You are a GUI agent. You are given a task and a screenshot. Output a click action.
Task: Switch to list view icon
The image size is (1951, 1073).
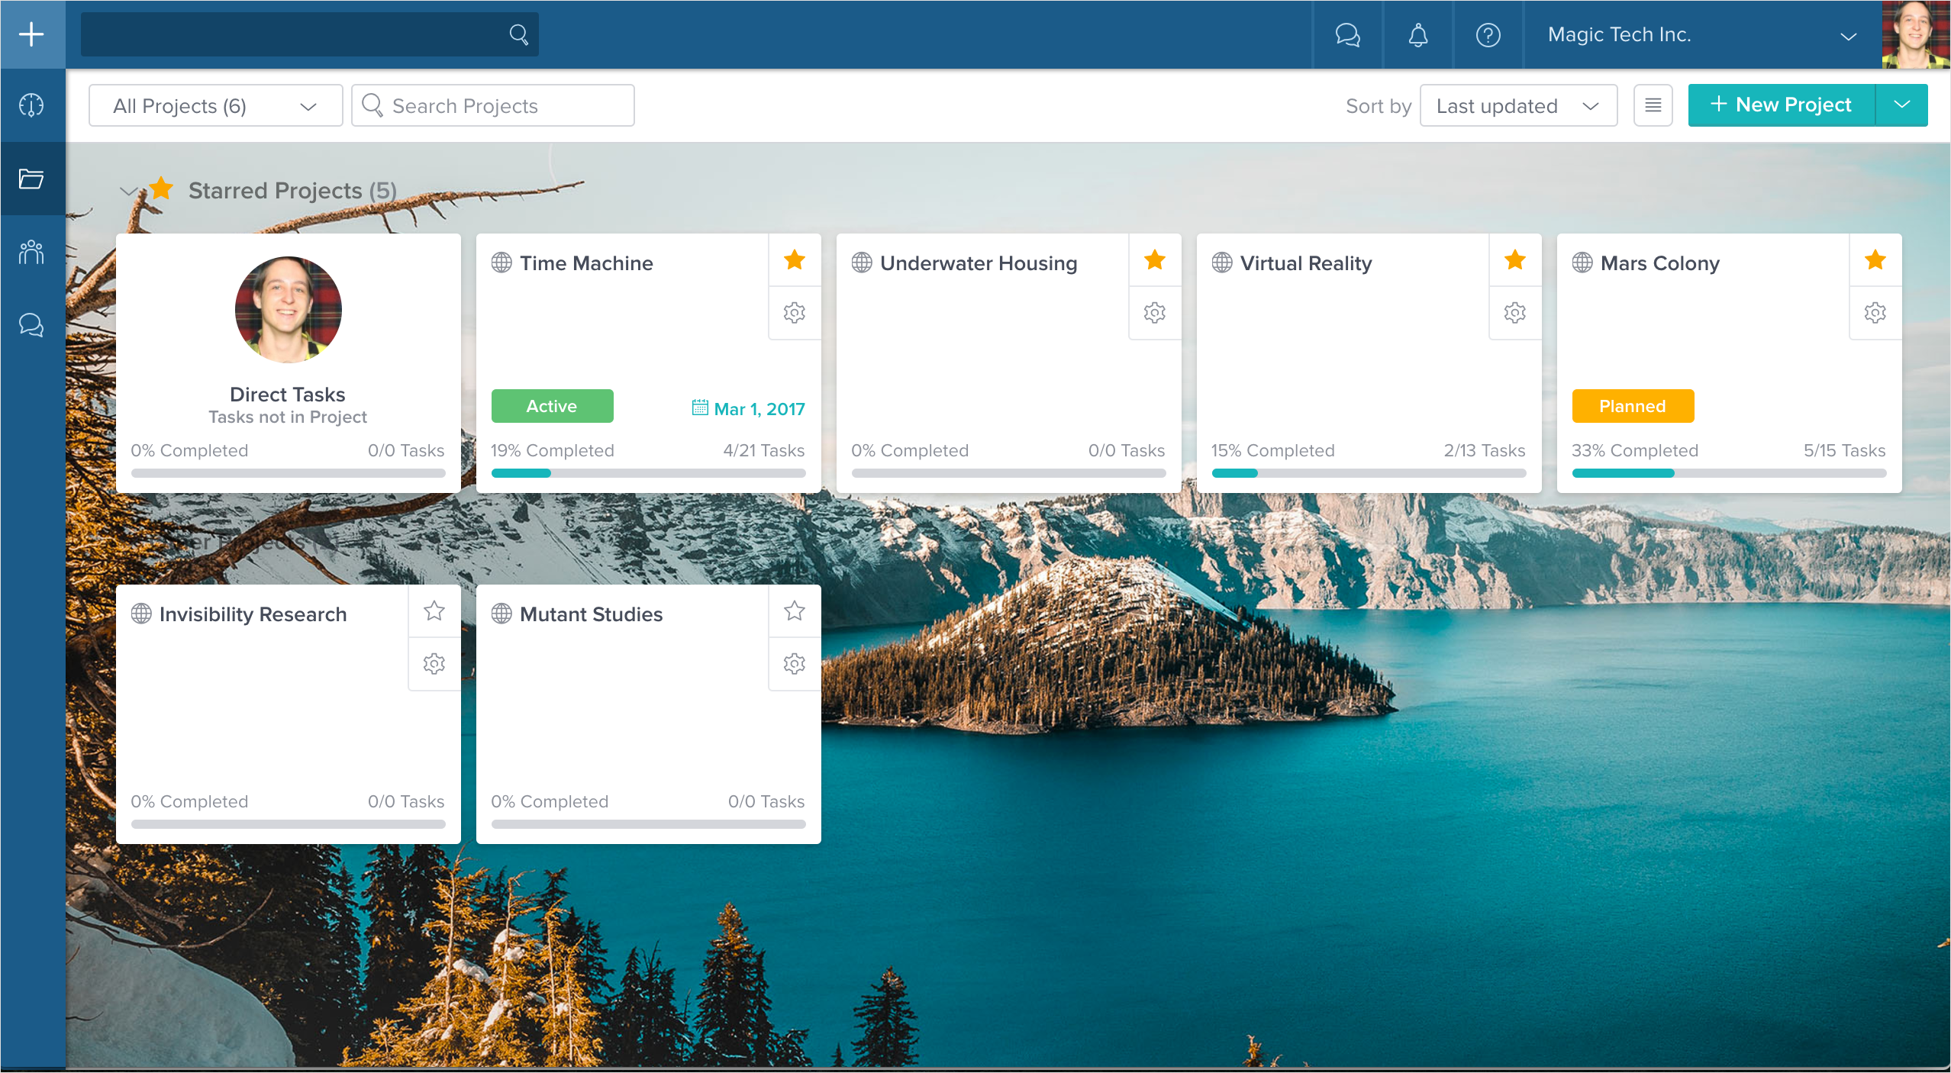tap(1653, 105)
